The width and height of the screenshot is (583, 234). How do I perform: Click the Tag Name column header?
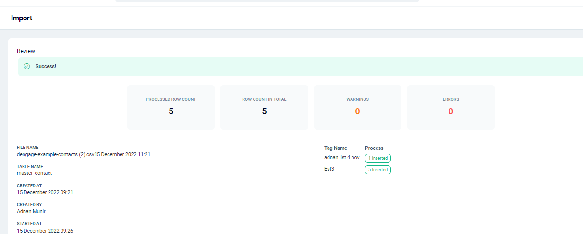tap(335, 148)
